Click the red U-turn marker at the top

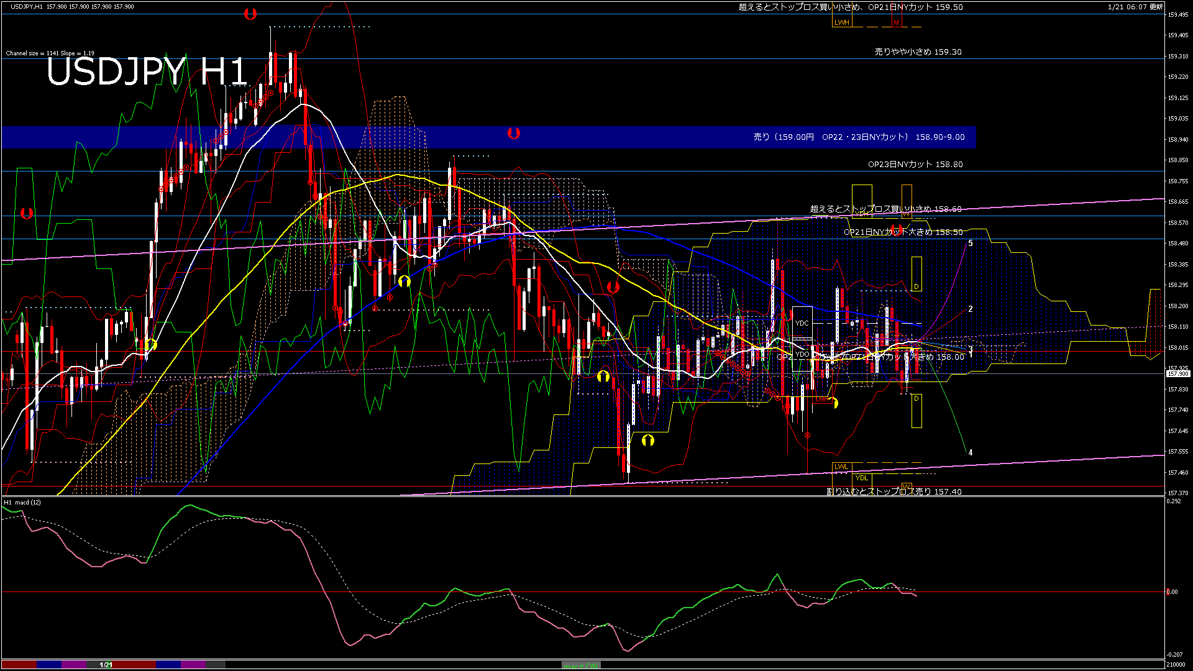click(250, 14)
